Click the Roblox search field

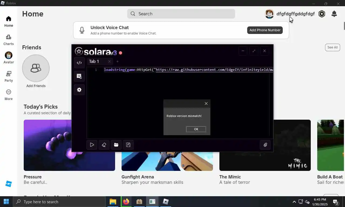click(x=181, y=14)
